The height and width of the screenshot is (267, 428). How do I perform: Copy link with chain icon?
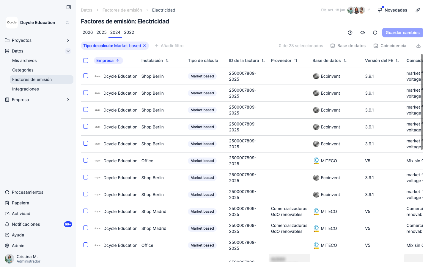(418, 10)
